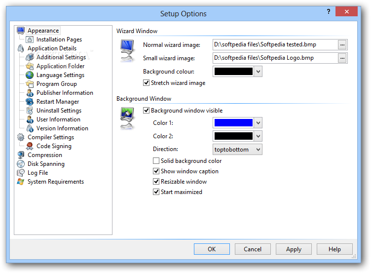
Task: Click the Appearance monitor icon
Action: click(21, 31)
